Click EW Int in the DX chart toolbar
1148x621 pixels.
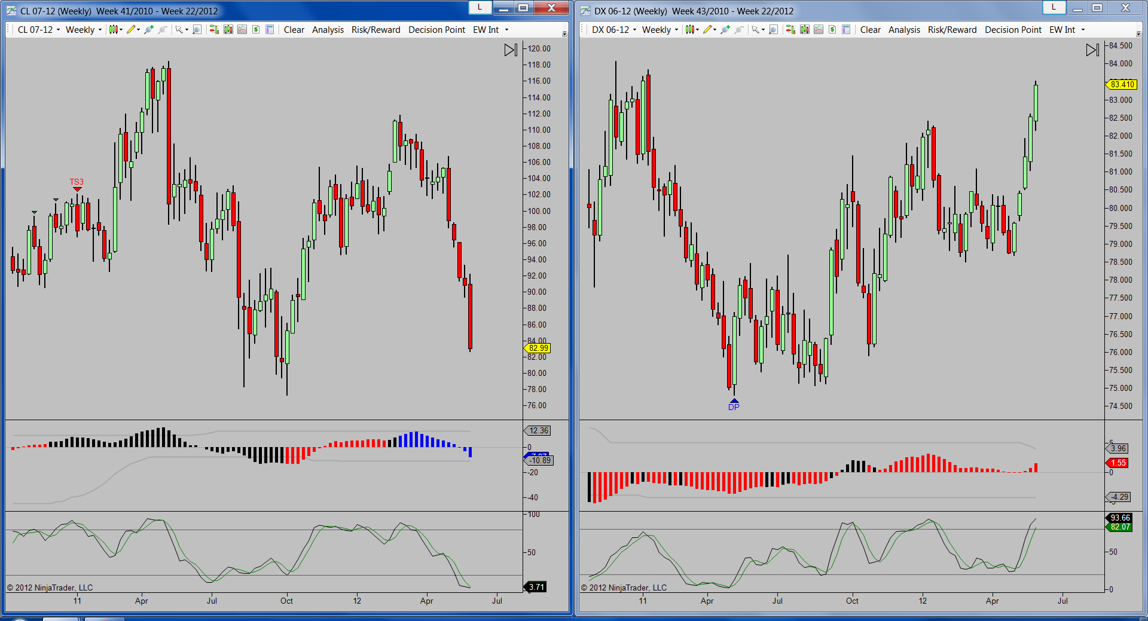point(1062,30)
